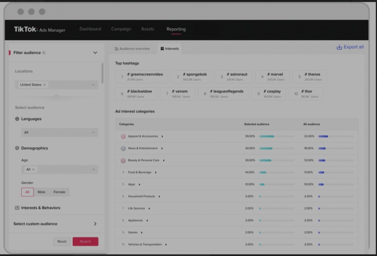
Task: Remove the United States location tag
Action: tap(44, 85)
